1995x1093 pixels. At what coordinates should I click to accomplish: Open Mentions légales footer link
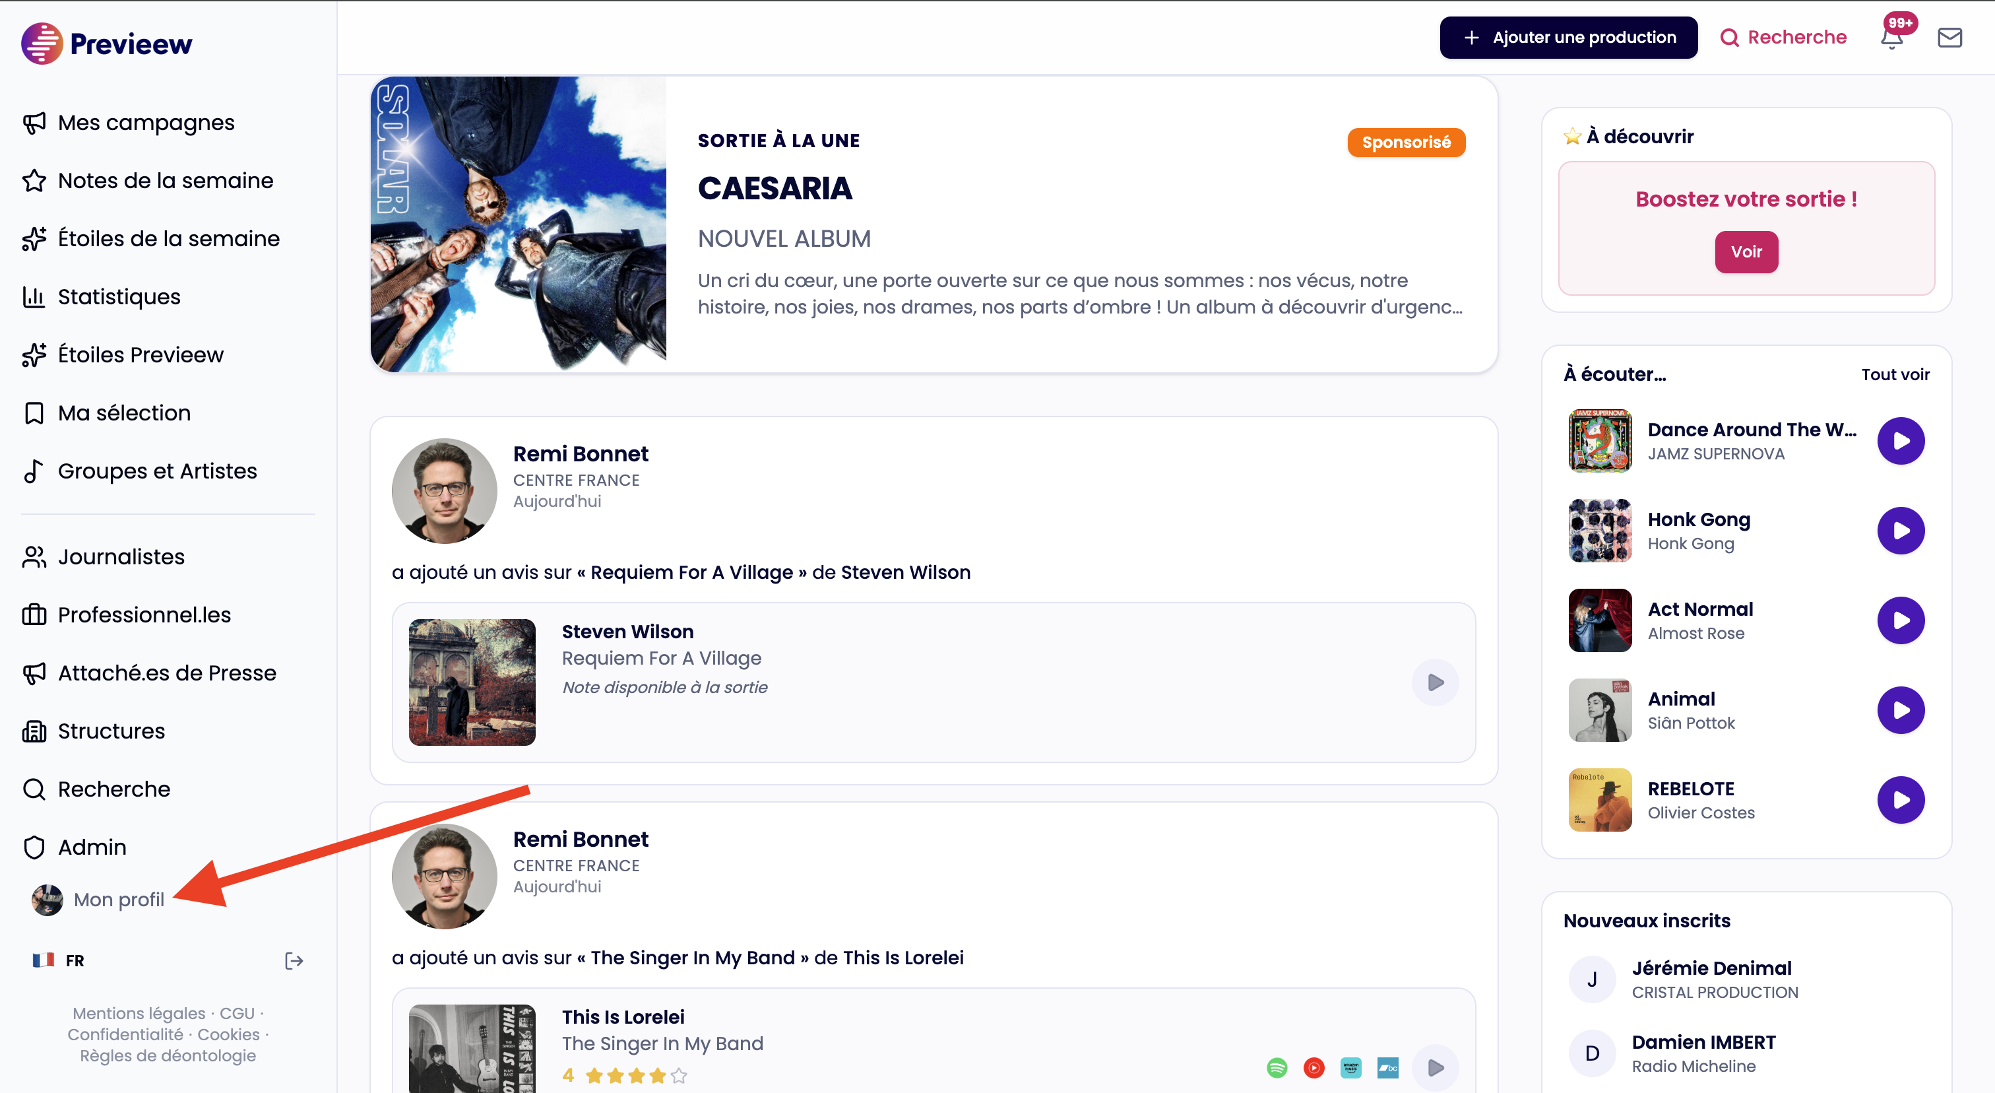click(139, 1013)
